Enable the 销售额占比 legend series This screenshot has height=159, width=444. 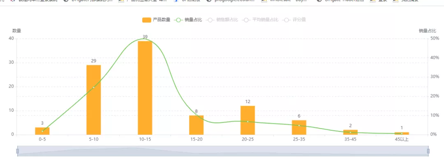point(222,20)
